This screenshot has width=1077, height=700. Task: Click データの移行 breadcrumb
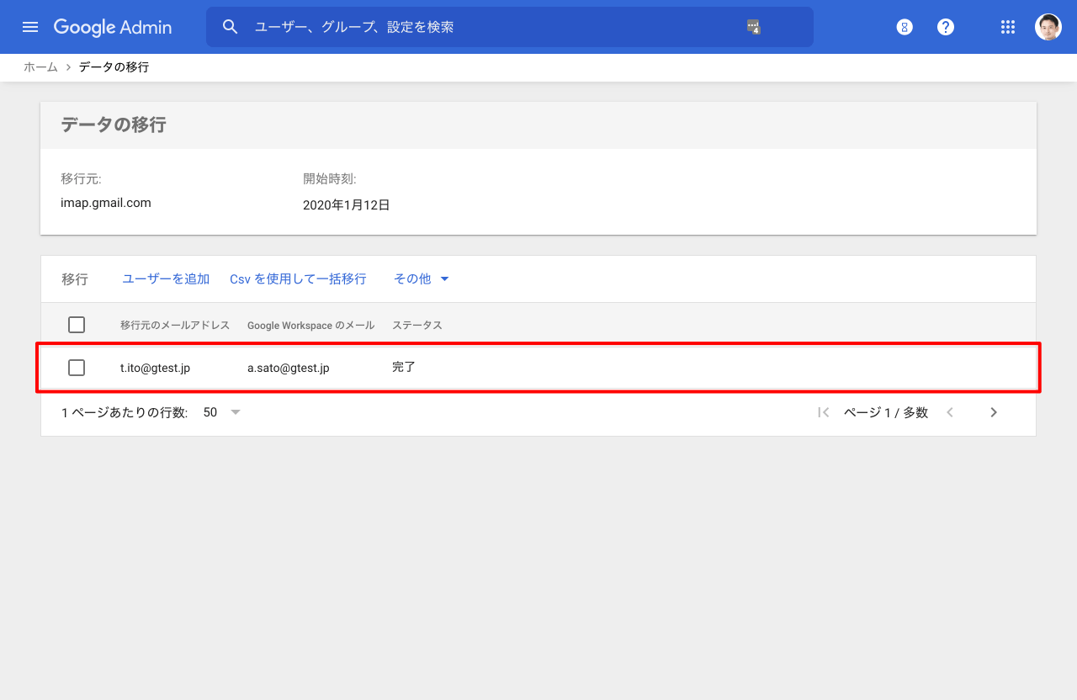114,67
